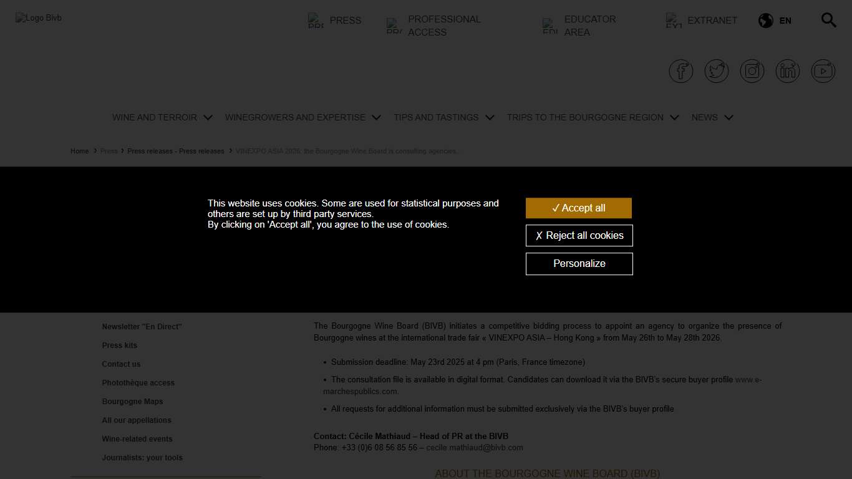Click the Home breadcrumb

point(79,152)
